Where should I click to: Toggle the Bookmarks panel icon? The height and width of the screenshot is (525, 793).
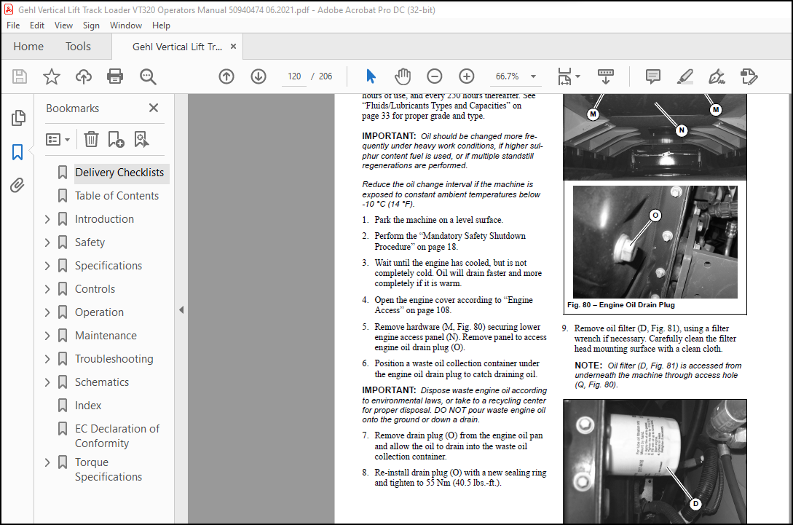(x=17, y=151)
